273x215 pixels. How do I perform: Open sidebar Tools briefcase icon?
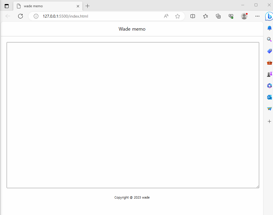(269, 63)
